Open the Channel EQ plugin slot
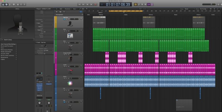This screenshot has width=222, height=112. (39, 84)
